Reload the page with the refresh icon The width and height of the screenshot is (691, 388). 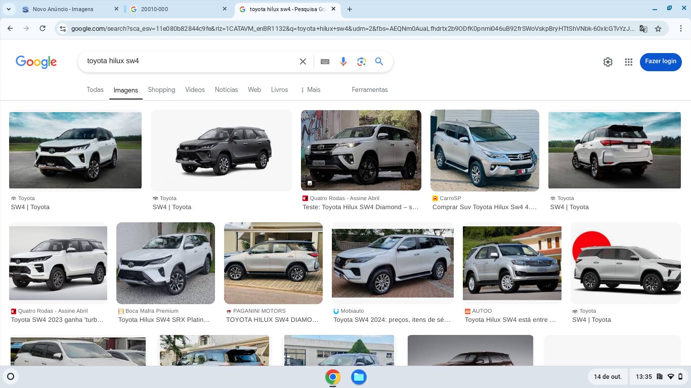42,28
